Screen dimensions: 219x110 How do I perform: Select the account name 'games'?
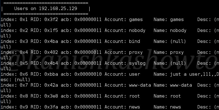click(136, 20)
